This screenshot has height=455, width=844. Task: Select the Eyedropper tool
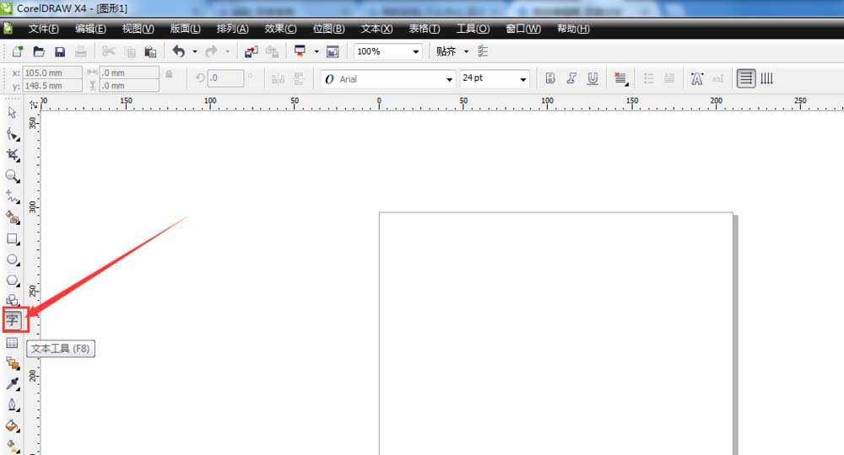point(13,383)
